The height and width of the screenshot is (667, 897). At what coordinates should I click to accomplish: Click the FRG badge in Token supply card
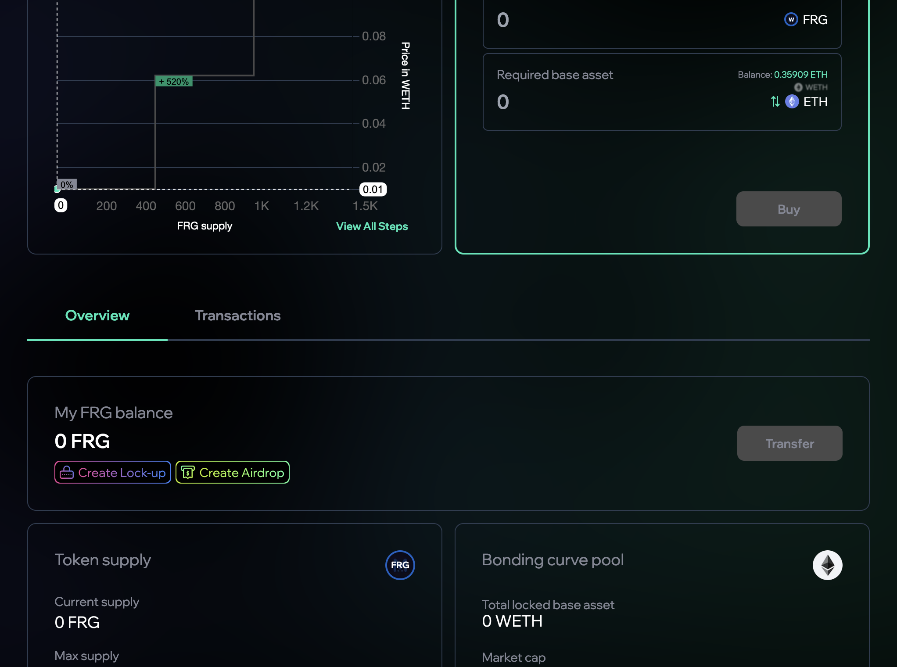tap(400, 565)
